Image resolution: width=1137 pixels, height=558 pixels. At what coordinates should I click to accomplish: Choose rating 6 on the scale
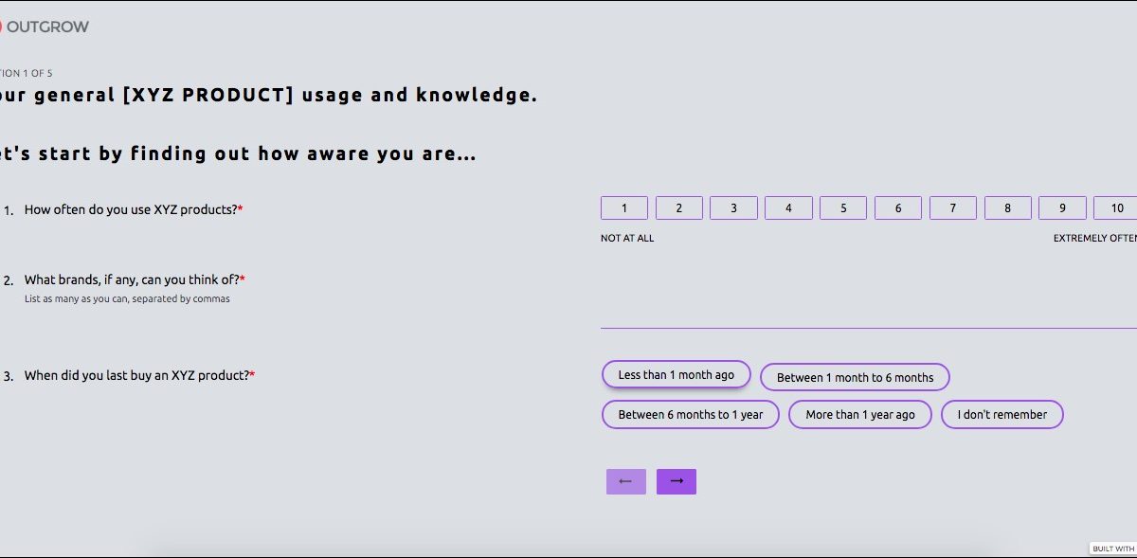898,208
